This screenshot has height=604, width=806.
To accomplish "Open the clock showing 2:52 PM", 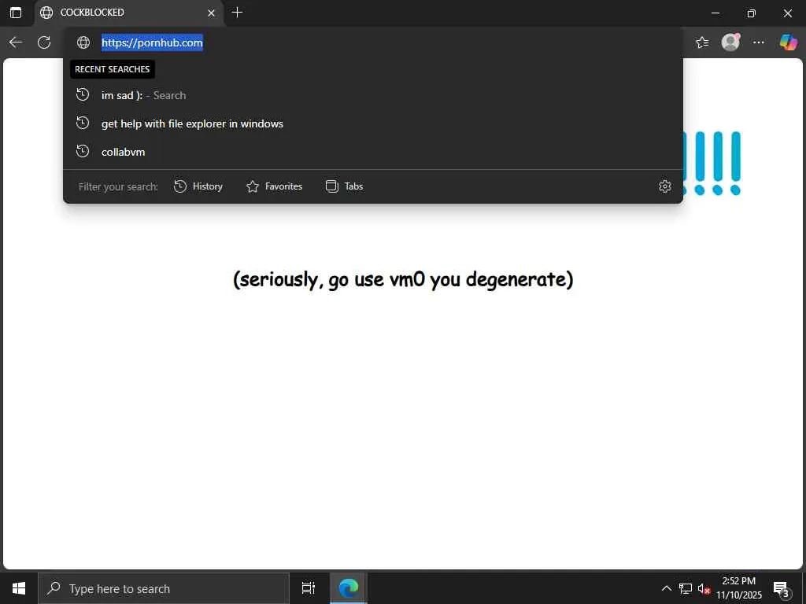I will pyautogui.click(x=739, y=588).
